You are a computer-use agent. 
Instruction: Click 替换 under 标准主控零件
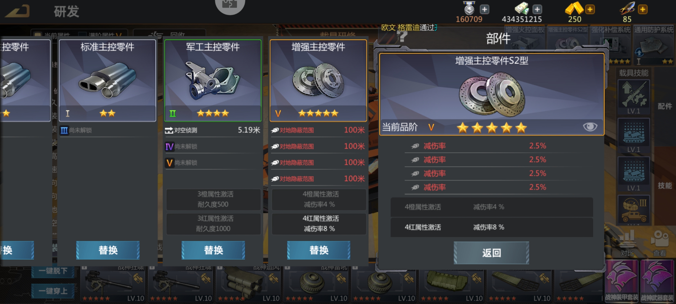108,250
